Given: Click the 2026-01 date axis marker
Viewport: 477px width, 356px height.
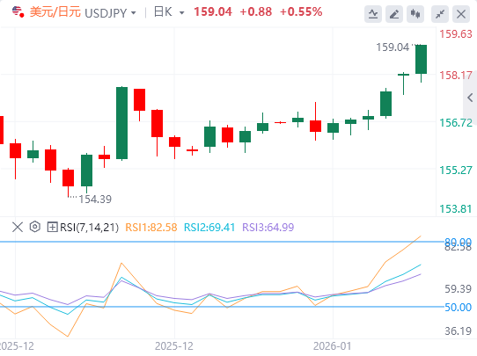Looking at the screenshot, I should point(332,346).
